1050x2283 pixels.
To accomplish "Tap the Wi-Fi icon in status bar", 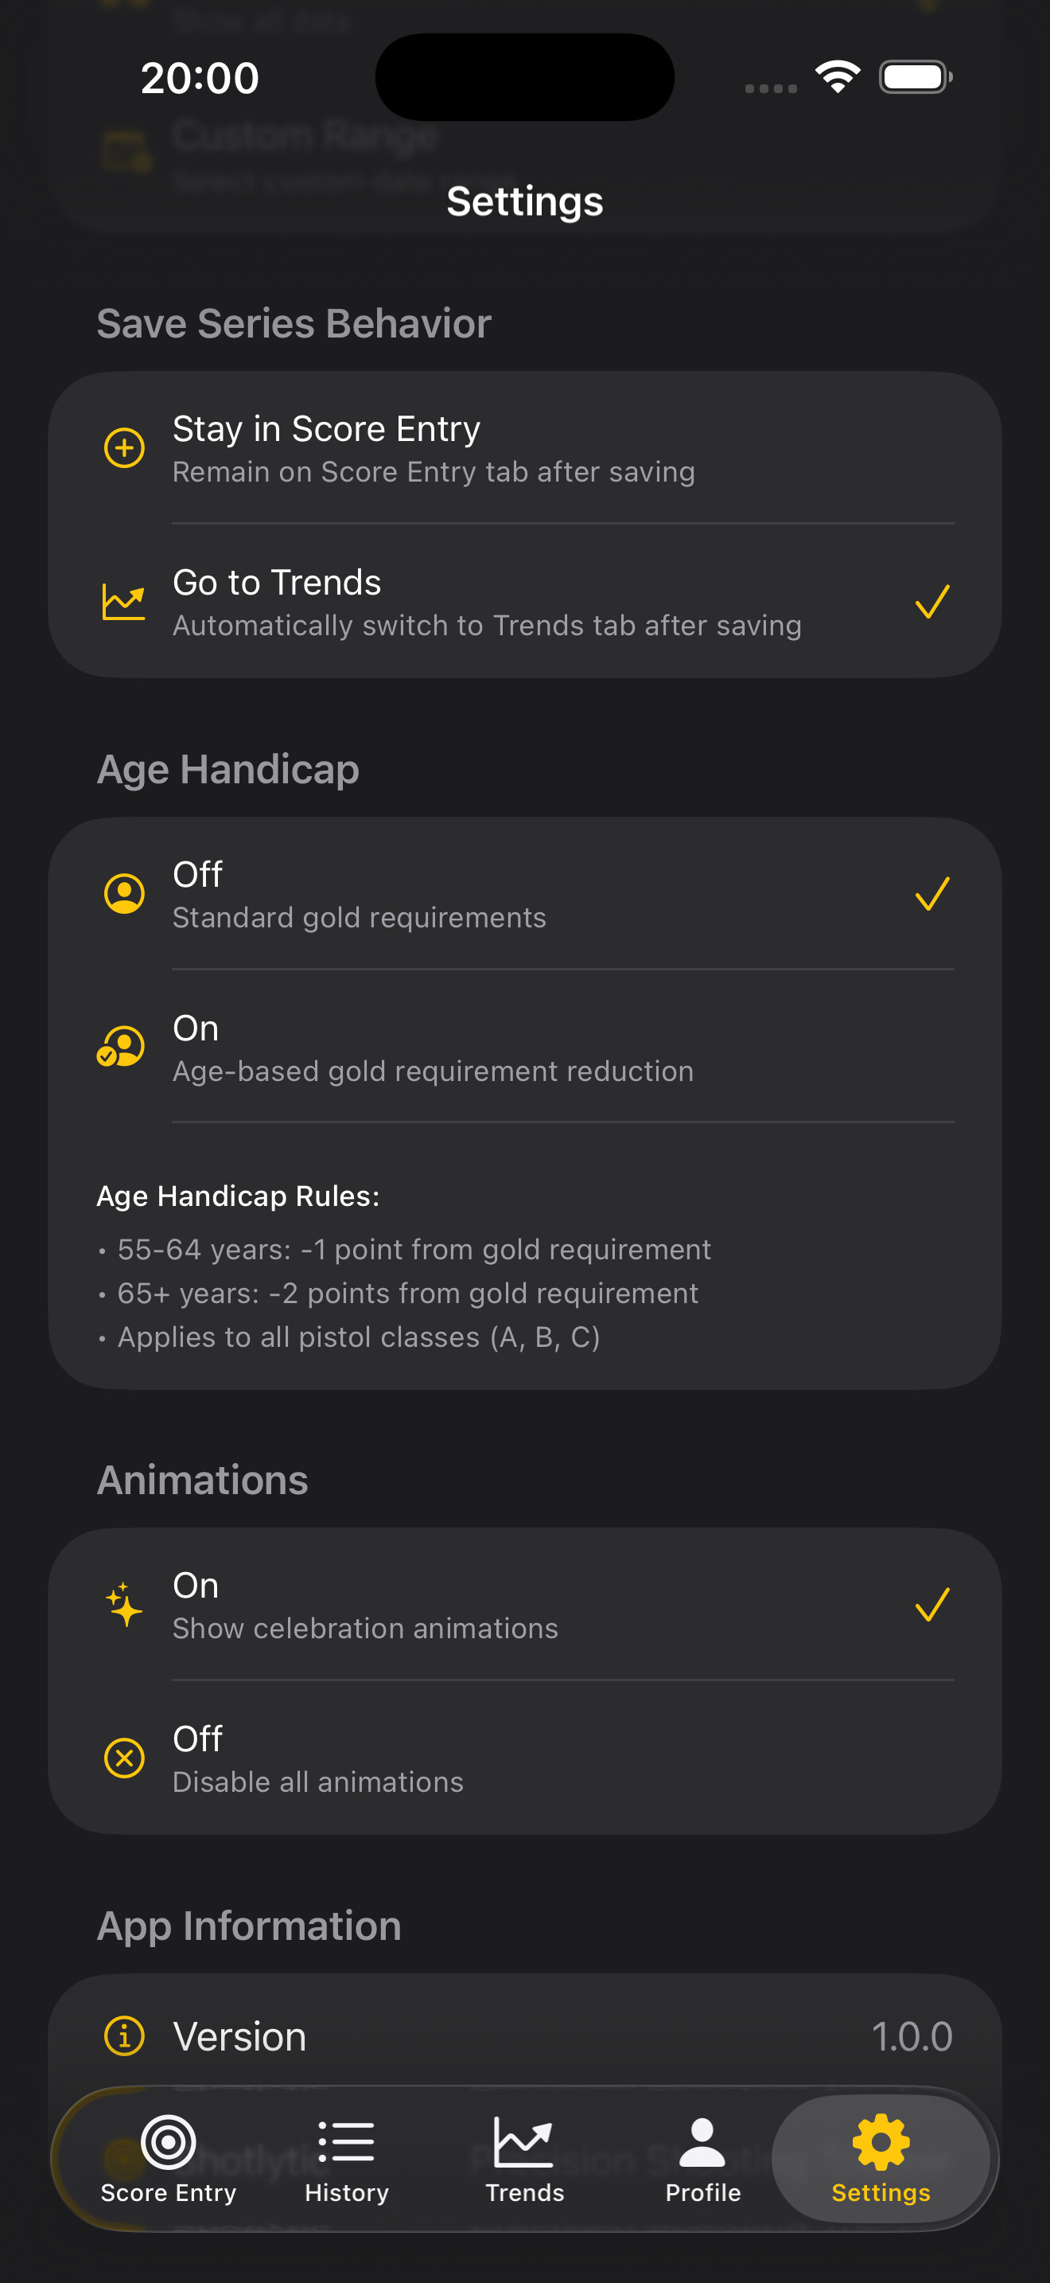I will click(838, 77).
